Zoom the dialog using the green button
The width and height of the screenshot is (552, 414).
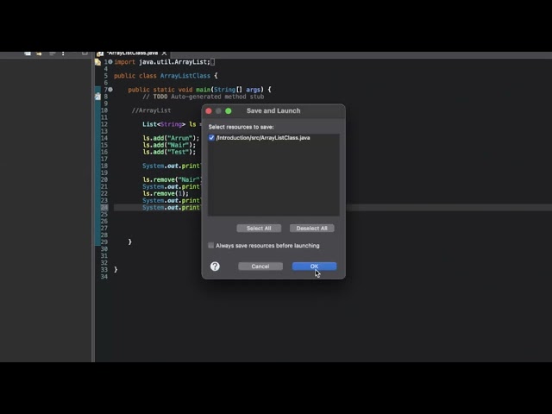228,111
